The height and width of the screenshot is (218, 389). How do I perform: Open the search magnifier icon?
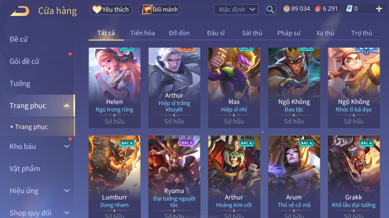tap(270, 10)
